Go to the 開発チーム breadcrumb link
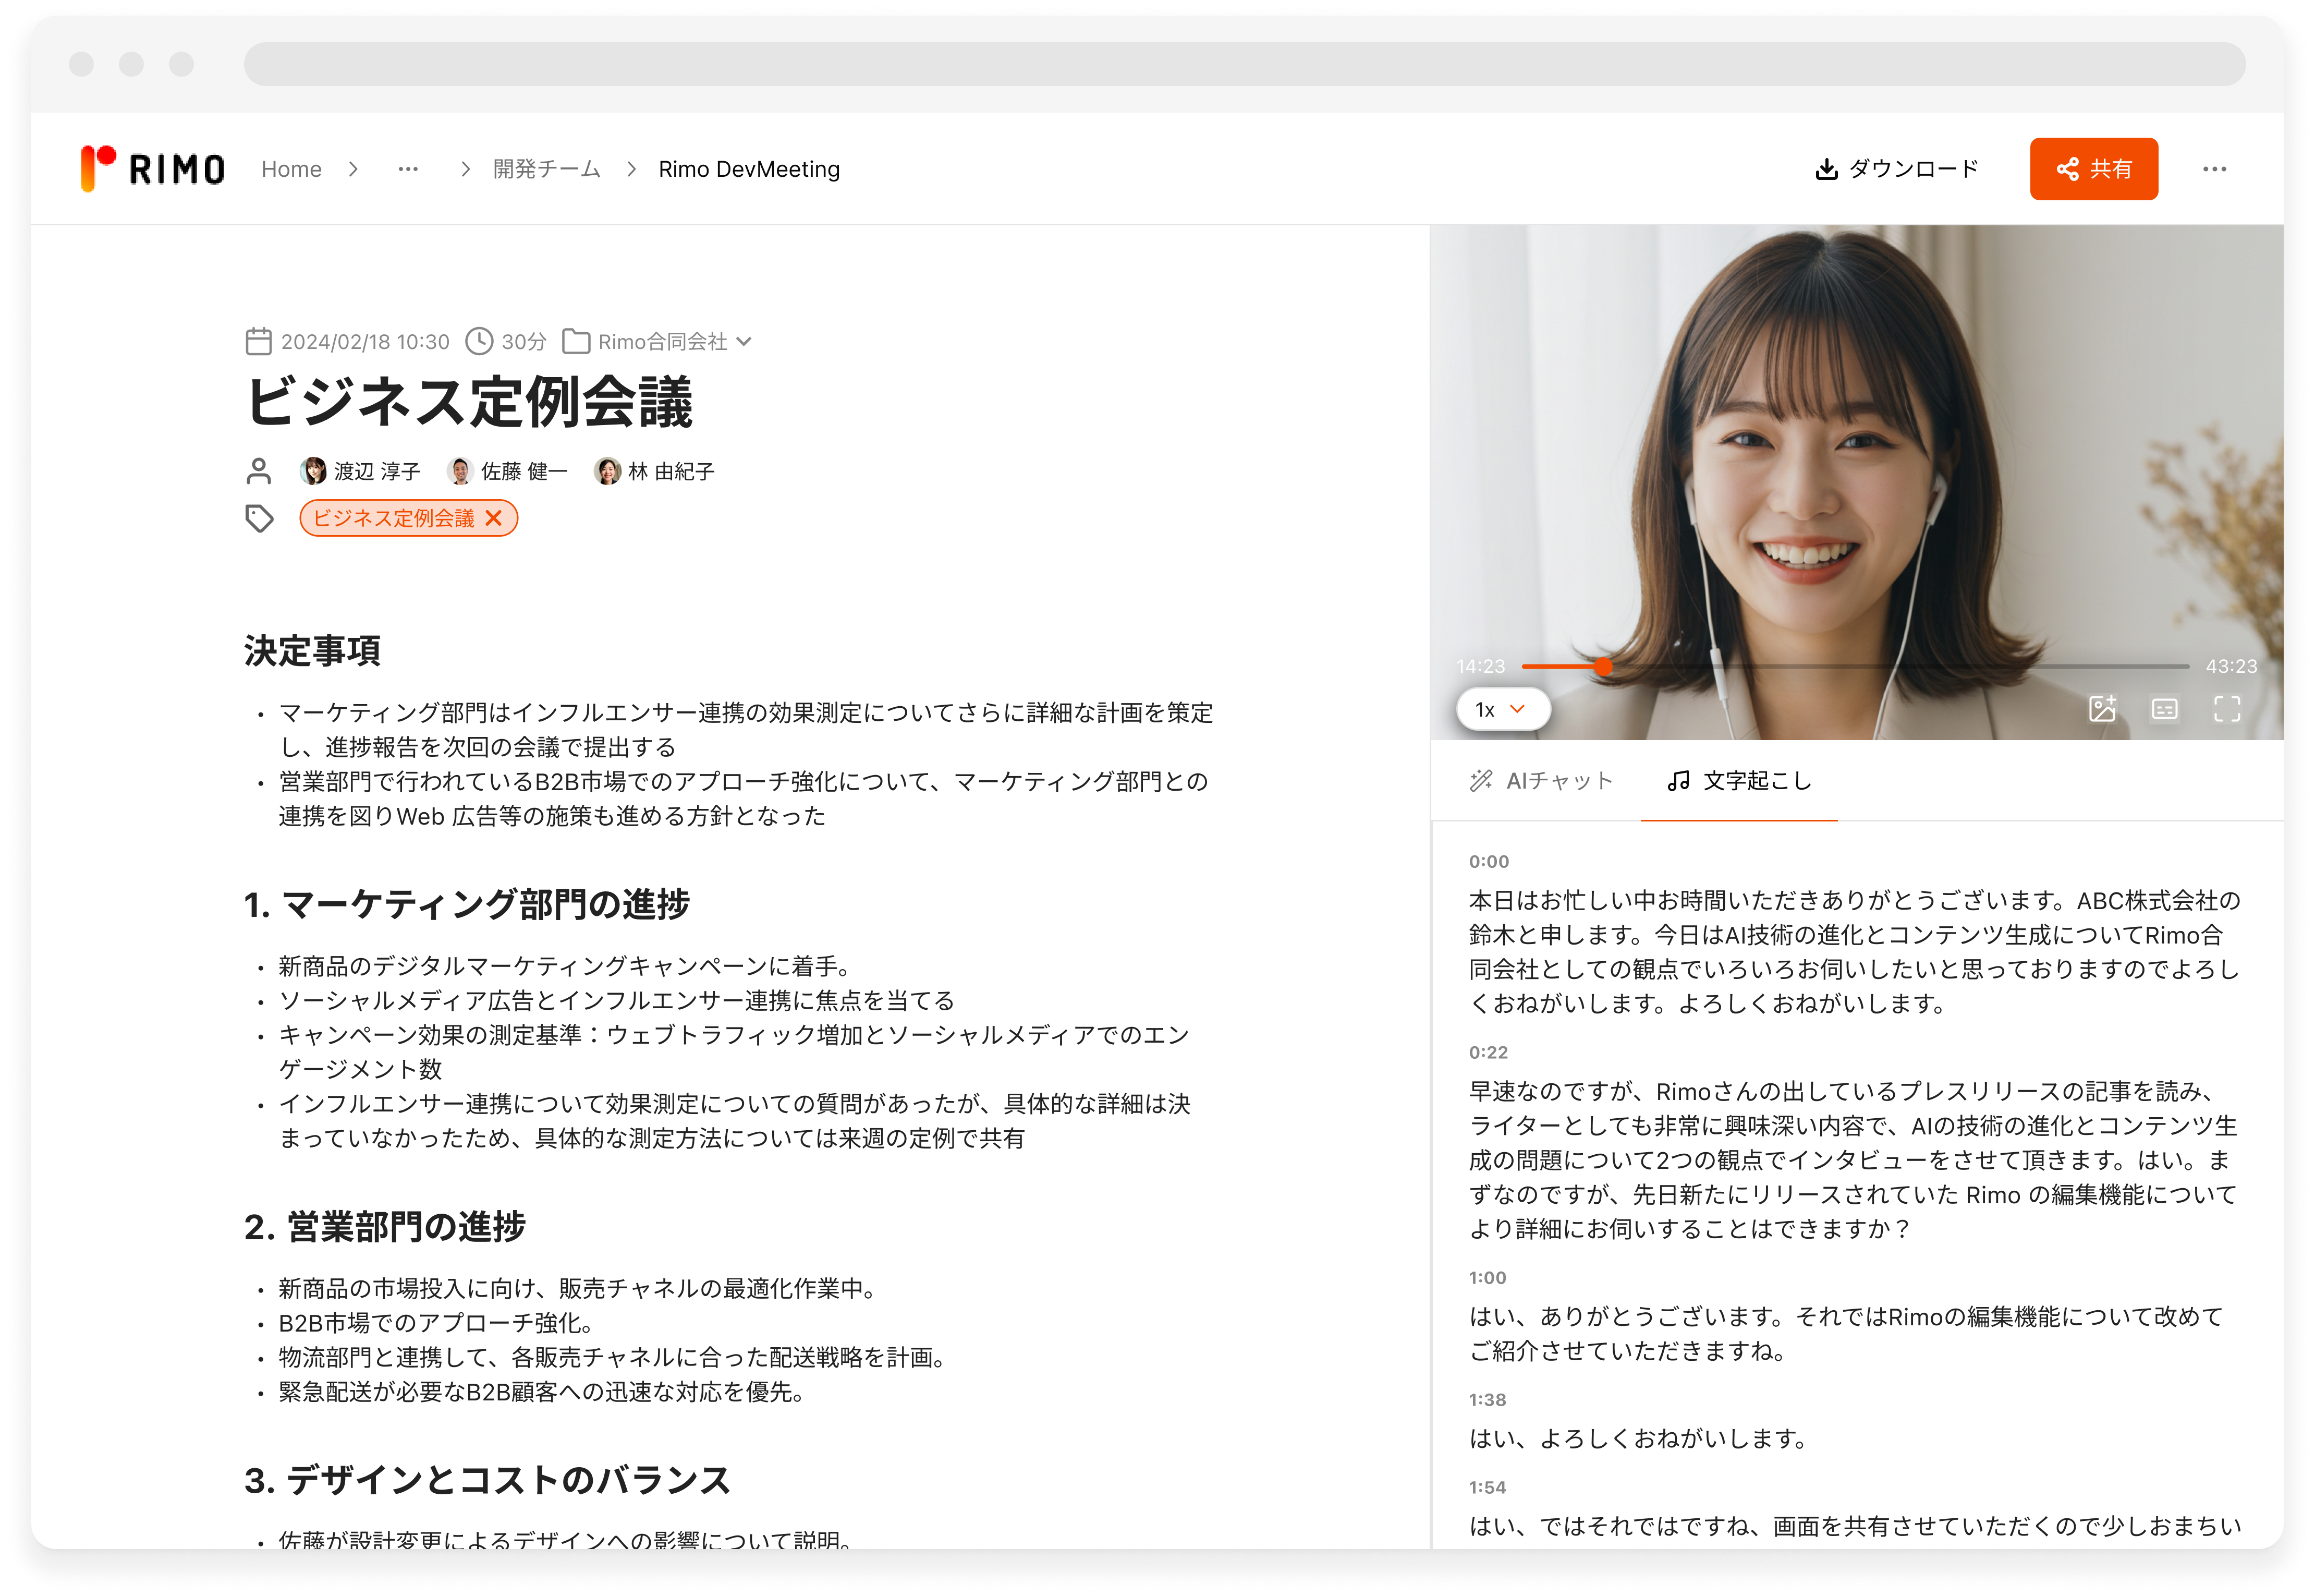Image resolution: width=2315 pixels, height=1596 pixels. 546,169
